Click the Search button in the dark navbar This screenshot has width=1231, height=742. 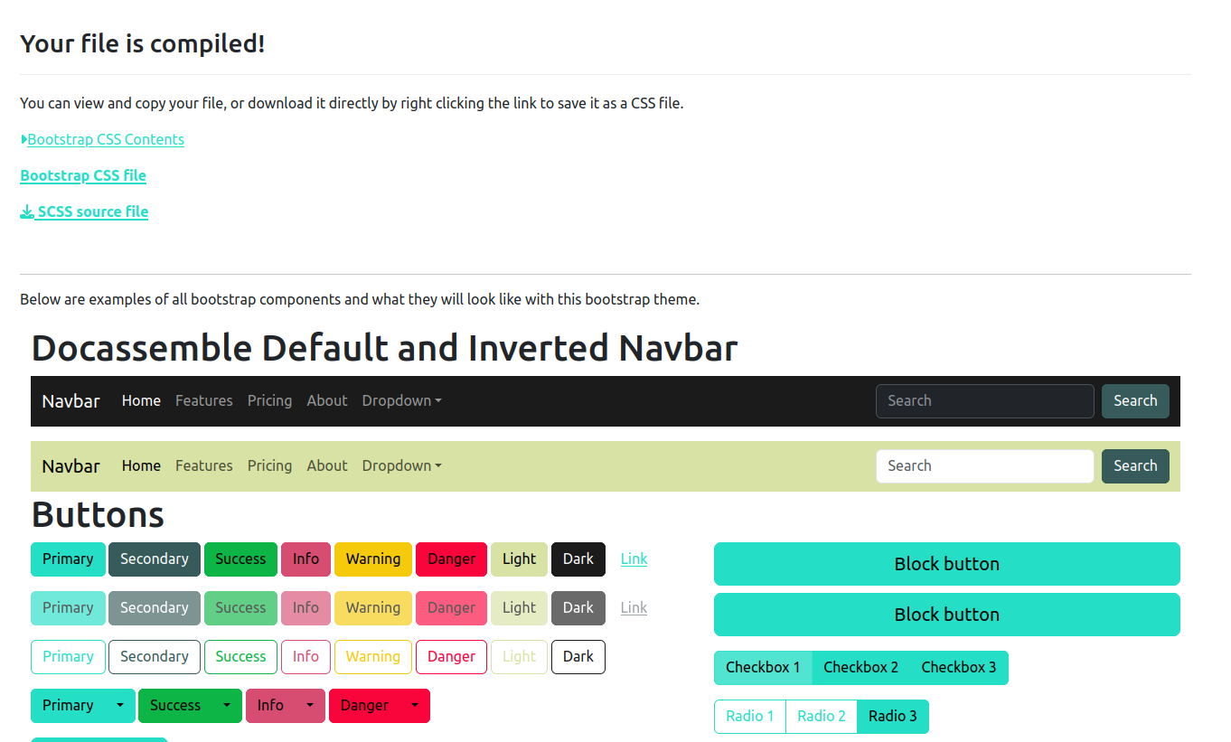click(x=1135, y=401)
